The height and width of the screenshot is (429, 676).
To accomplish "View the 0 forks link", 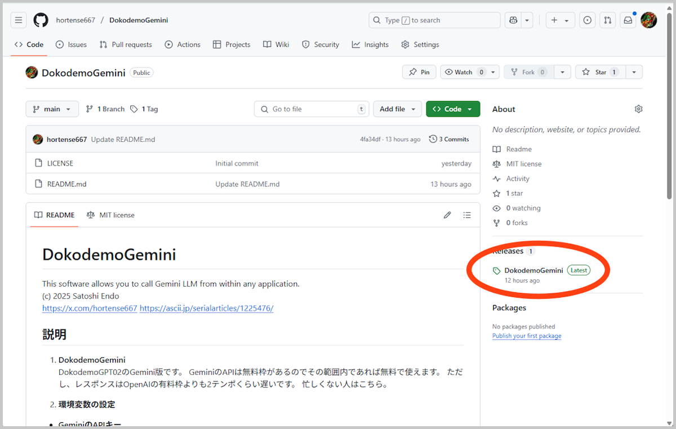I will tap(510, 222).
